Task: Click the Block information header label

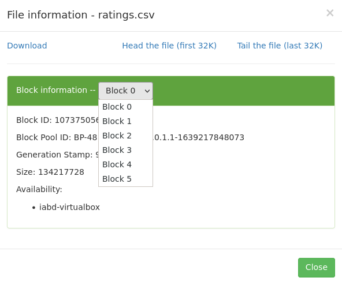Action: coord(56,90)
